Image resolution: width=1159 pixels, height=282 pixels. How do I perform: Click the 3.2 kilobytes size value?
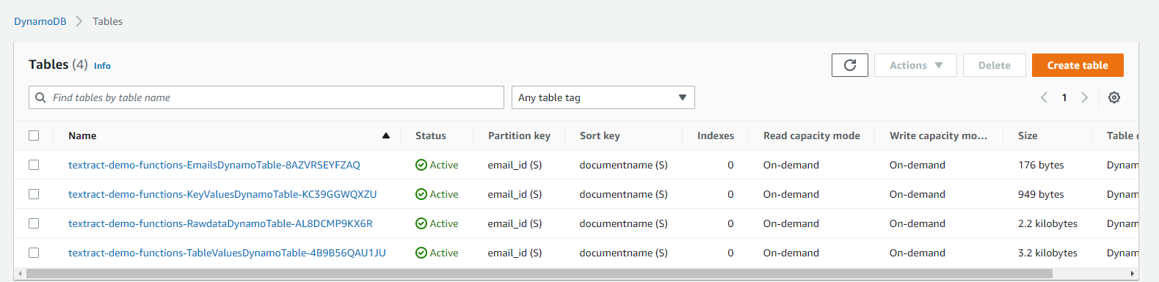click(1047, 253)
